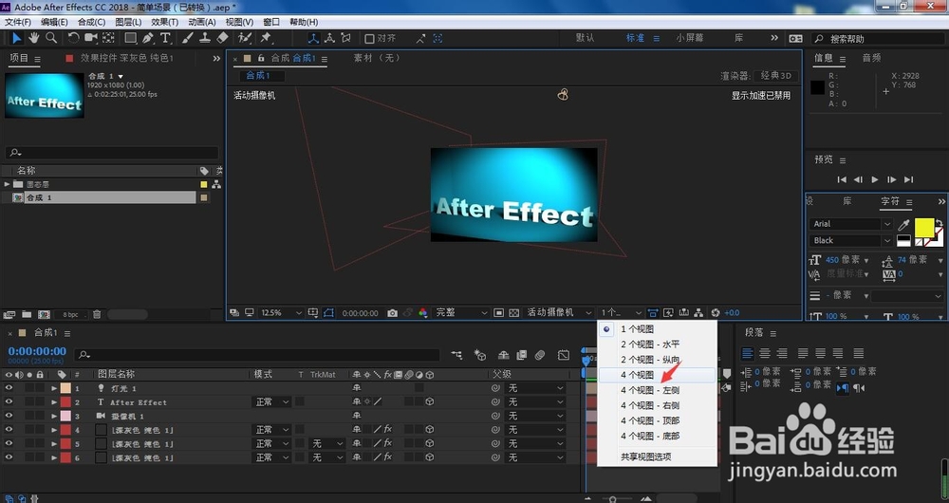Click the delete trash icon in Project panel

click(97, 314)
